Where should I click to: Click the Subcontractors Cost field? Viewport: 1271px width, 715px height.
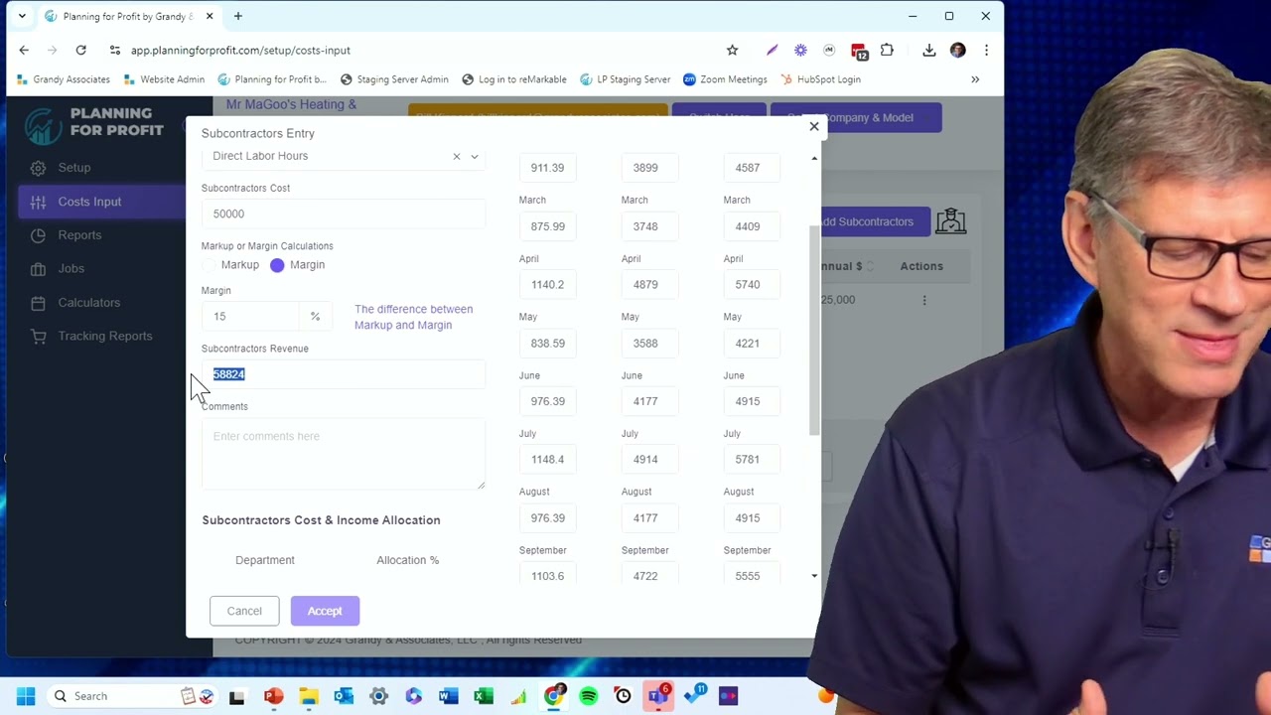(x=344, y=214)
